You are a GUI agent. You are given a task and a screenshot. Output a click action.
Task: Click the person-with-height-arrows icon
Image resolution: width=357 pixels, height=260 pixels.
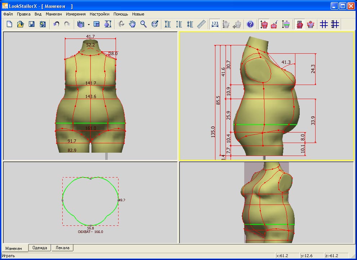(x=108, y=24)
